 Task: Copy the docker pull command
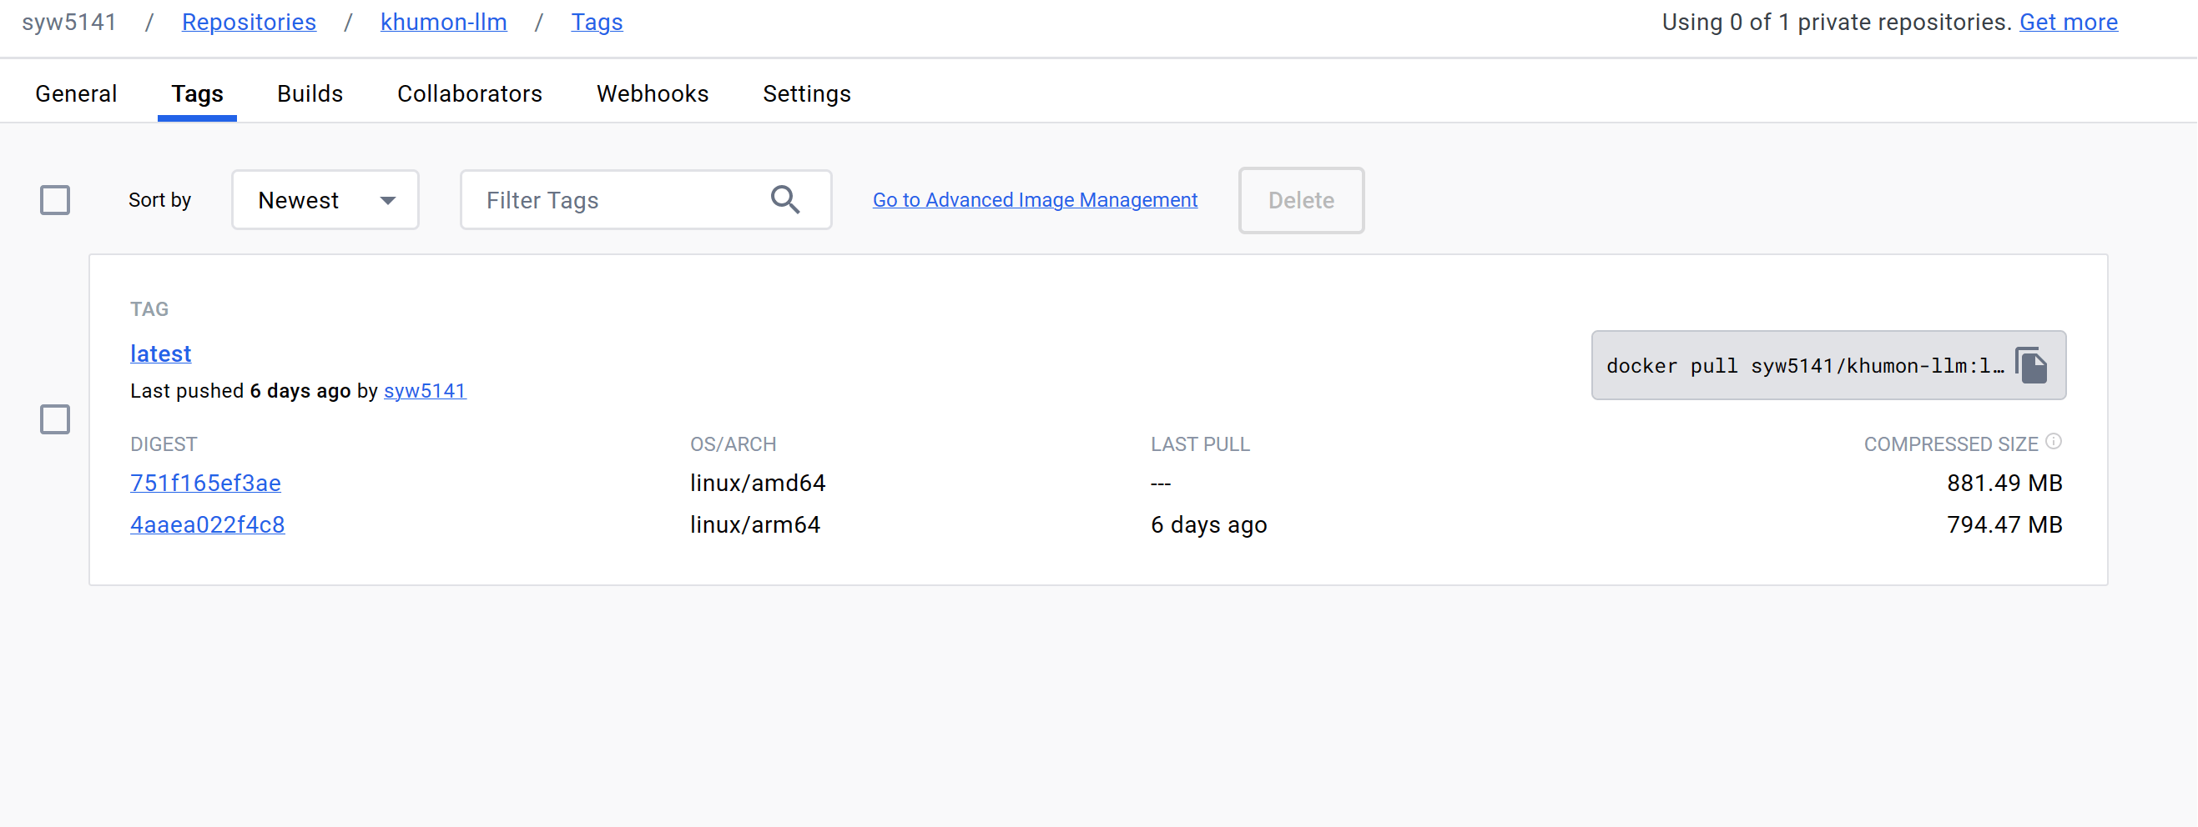coord(2032,366)
